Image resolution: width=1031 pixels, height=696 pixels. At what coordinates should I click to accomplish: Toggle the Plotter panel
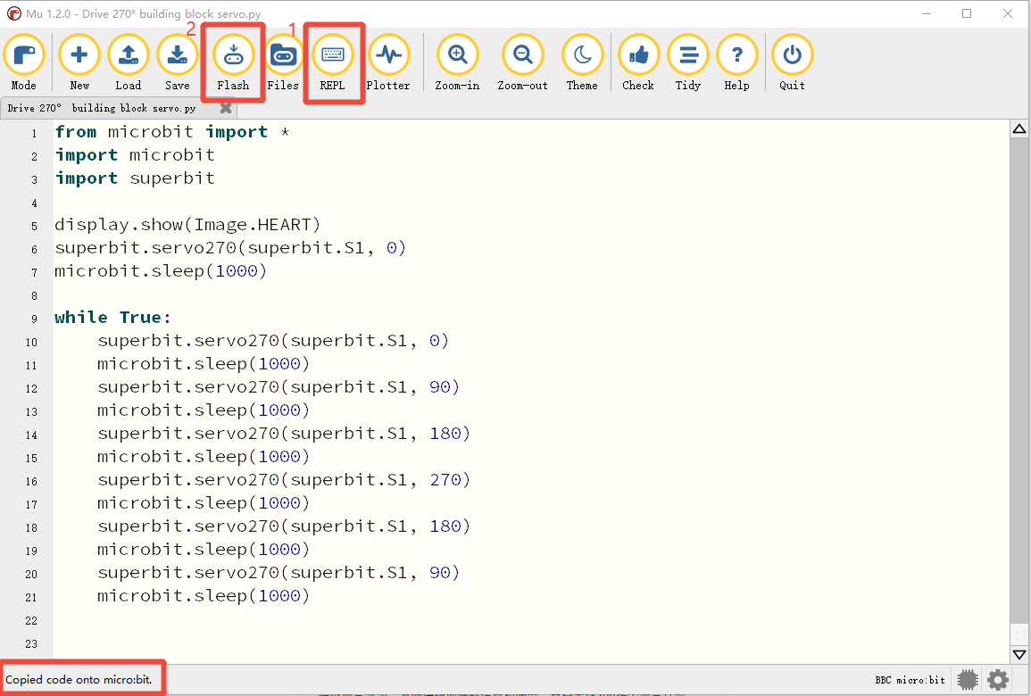tap(388, 62)
